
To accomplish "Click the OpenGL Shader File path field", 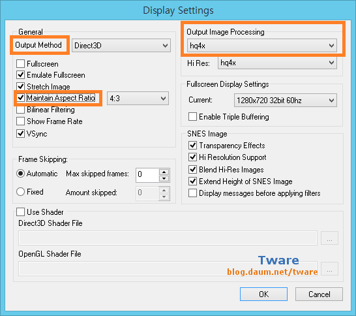I will pos(168,268).
